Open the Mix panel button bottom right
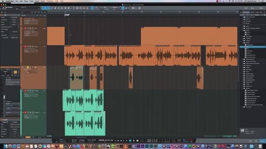Viewport: 266px width, 149px height. [x=256, y=141]
